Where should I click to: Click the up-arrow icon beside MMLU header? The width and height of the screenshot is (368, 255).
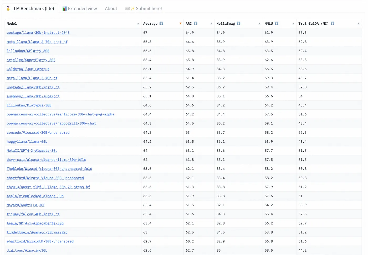click(x=277, y=24)
